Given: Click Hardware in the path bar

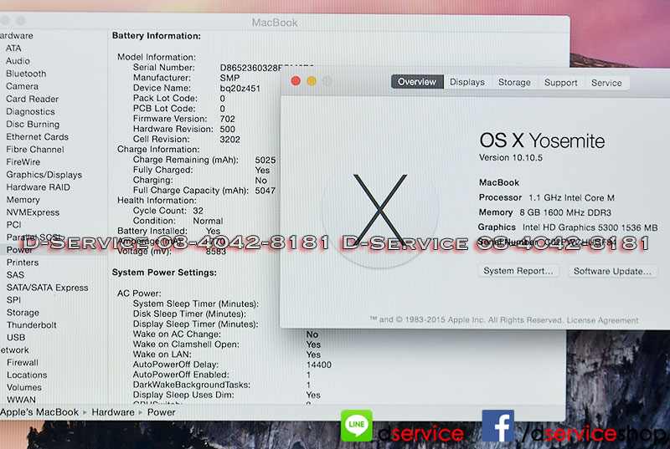Looking at the screenshot, I should (x=113, y=412).
